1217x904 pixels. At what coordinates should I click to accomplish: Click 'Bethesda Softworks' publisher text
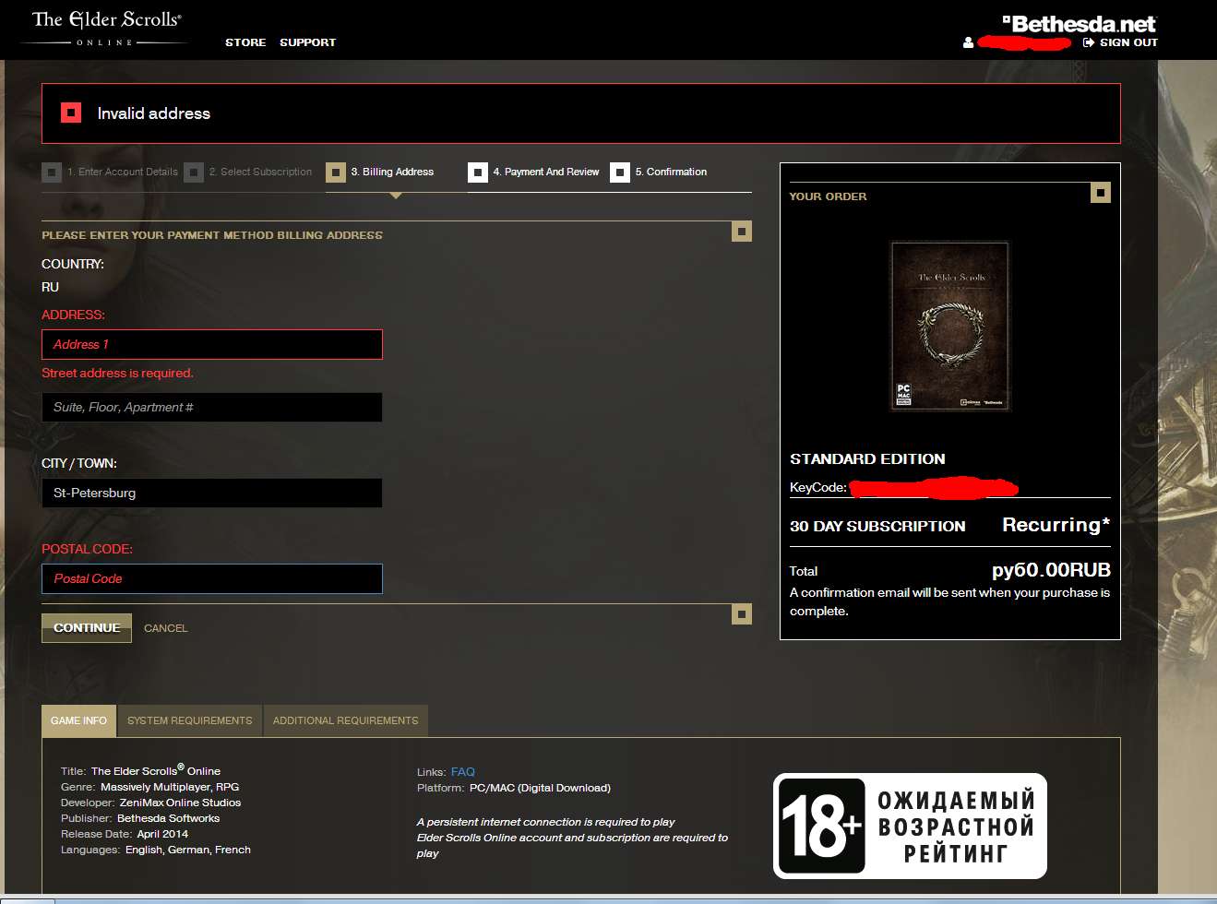pyautogui.click(x=168, y=818)
